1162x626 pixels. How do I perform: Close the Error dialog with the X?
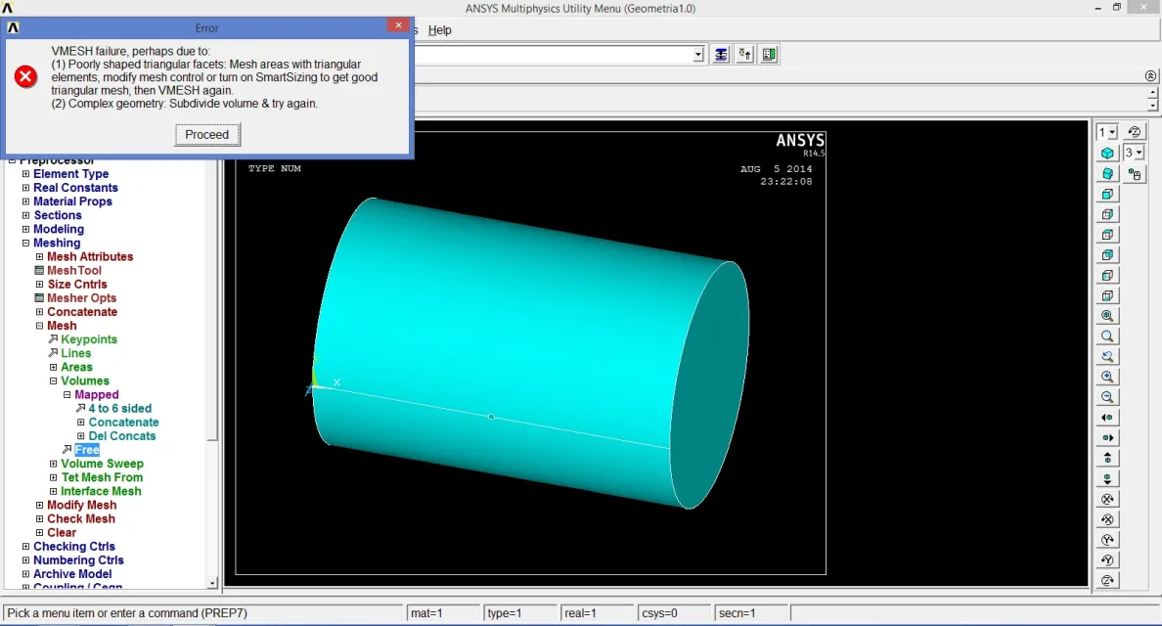coord(398,25)
